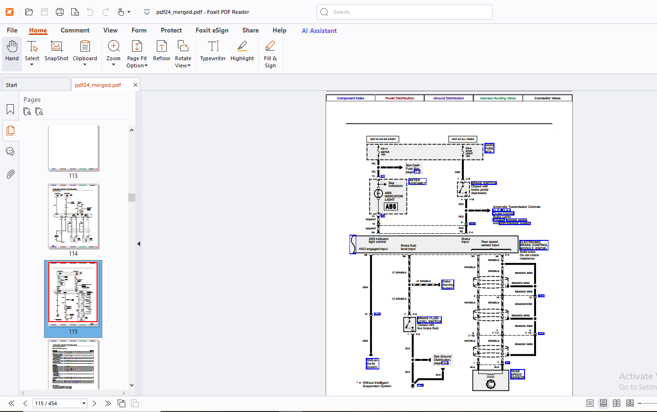Switch to Facing pages view mode

click(x=617, y=403)
